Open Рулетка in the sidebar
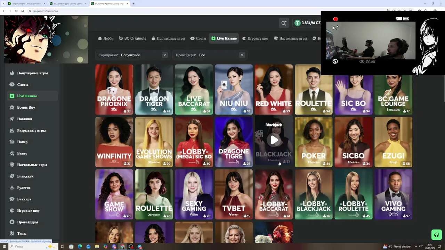 pos(32,187)
